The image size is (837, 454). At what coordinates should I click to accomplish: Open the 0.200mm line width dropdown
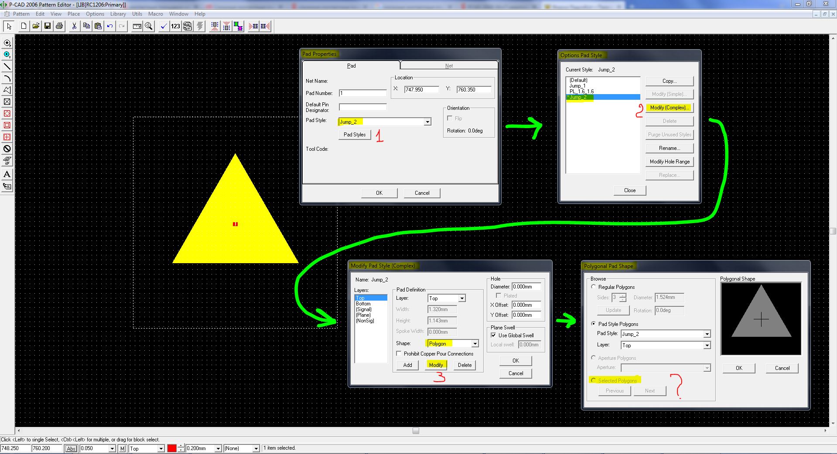[218, 448]
